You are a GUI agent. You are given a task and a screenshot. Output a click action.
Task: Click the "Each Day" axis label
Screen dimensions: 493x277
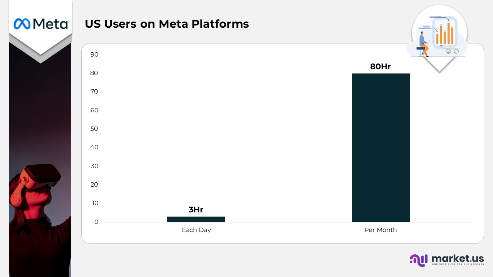[196, 230]
